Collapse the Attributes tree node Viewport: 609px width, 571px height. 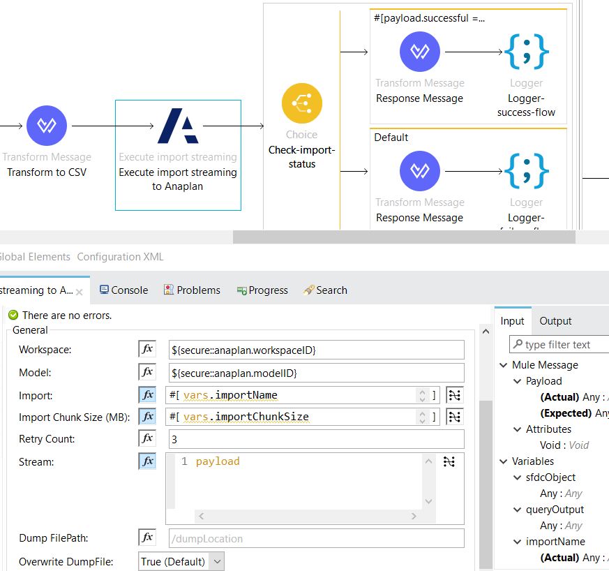point(518,429)
